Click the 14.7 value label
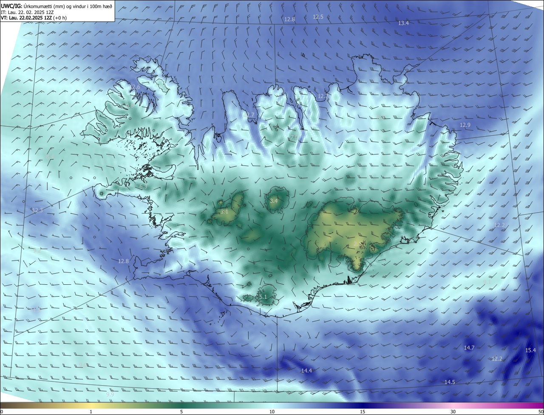Viewport: 544px width, 415px height. 469,348
